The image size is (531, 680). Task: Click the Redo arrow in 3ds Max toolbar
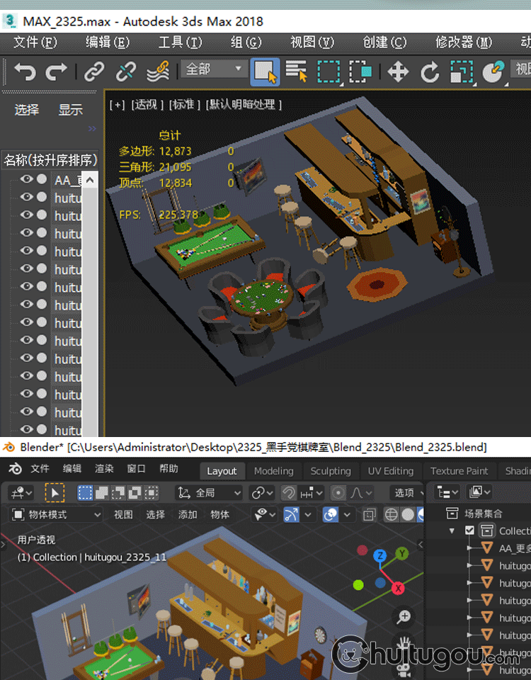click(x=56, y=72)
